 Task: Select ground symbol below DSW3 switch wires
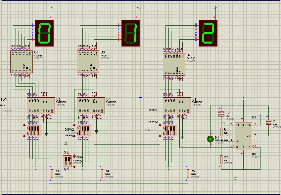[x=168, y=168]
